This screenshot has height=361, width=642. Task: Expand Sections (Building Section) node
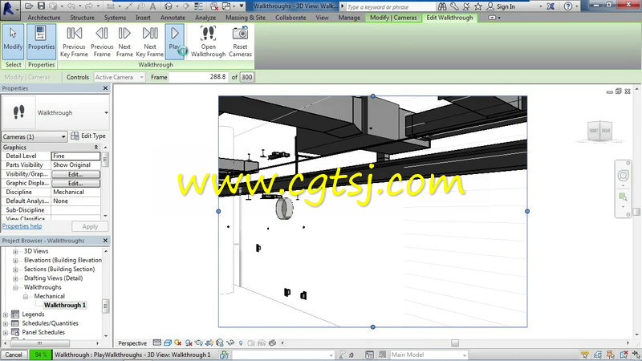pos(15,270)
